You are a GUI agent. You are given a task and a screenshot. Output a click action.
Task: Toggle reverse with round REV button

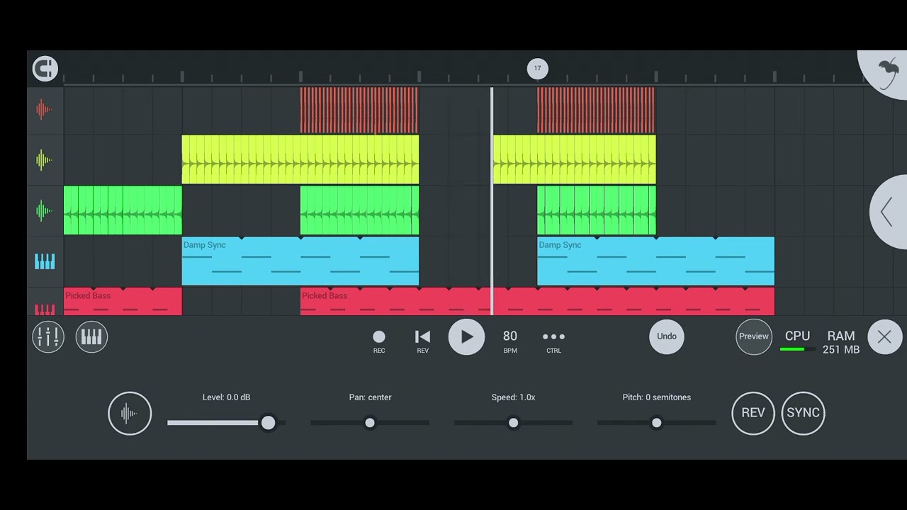coord(753,413)
